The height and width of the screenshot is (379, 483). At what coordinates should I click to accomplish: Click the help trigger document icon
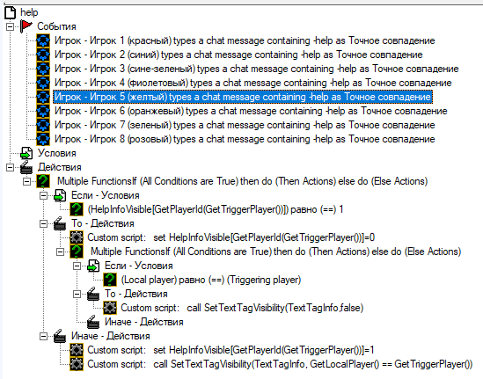(10, 12)
